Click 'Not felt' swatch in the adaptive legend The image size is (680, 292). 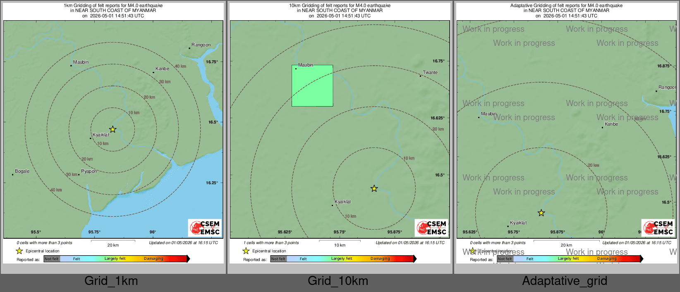coord(505,259)
